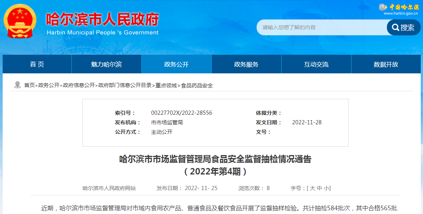Open the 互动交流 navigation tab
Viewport: 423px width, 214px height.
[x=316, y=64]
